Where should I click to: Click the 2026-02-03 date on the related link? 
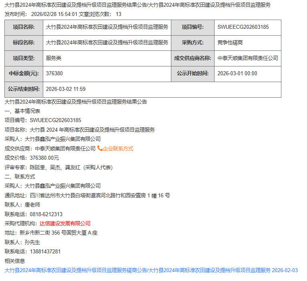pyautogui.click(x=285, y=270)
